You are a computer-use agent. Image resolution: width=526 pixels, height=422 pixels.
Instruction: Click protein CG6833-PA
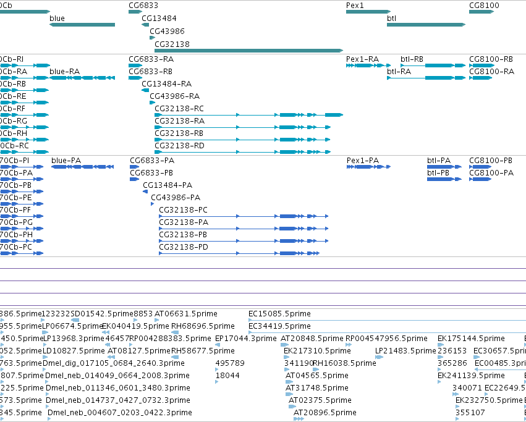(x=135, y=167)
